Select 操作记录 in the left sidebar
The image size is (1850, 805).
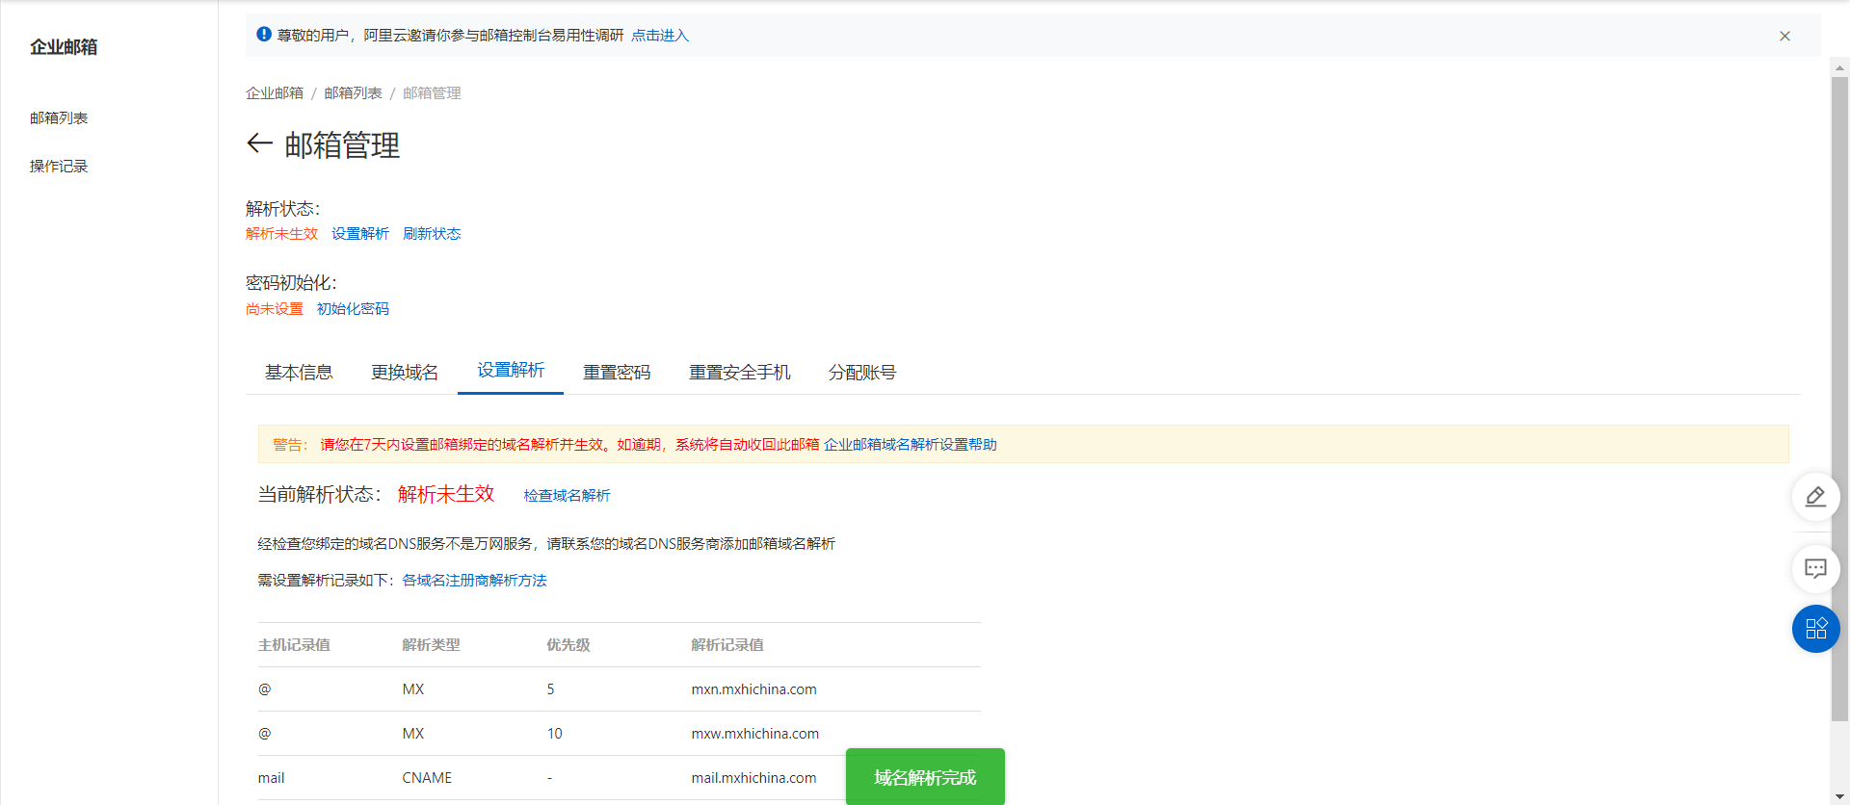point(59,167)
